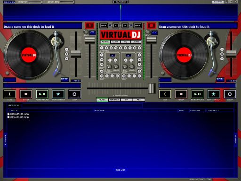Click right deck pitch reset circle button
241x181 pixels.
[222, 54]
